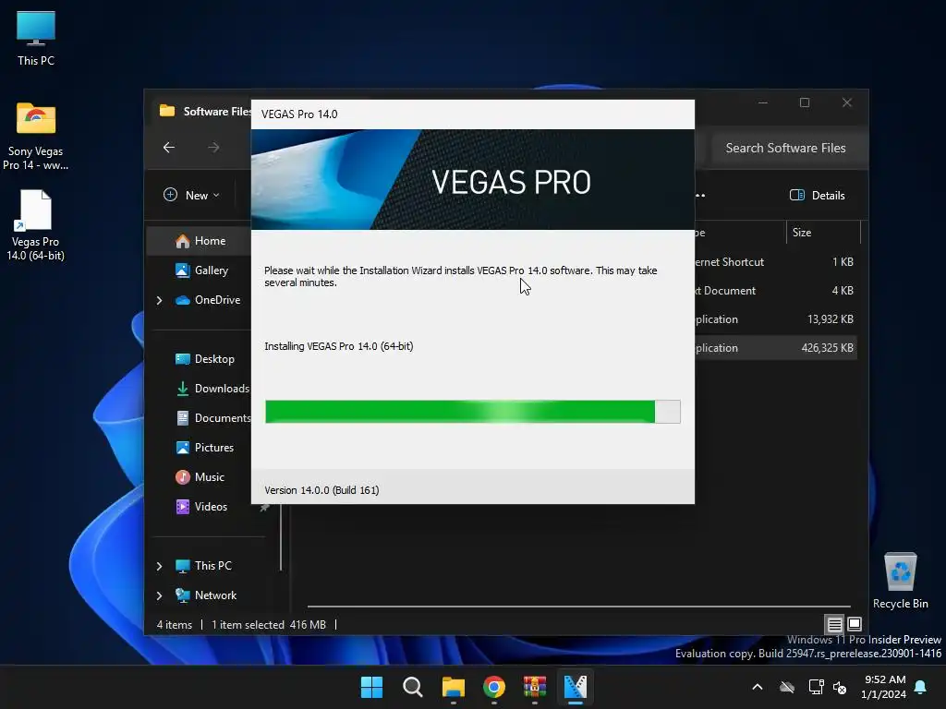Screen dimensions: 946x709
Task: Click the '4 items' status bar text
Action: [x=175, y=625]
